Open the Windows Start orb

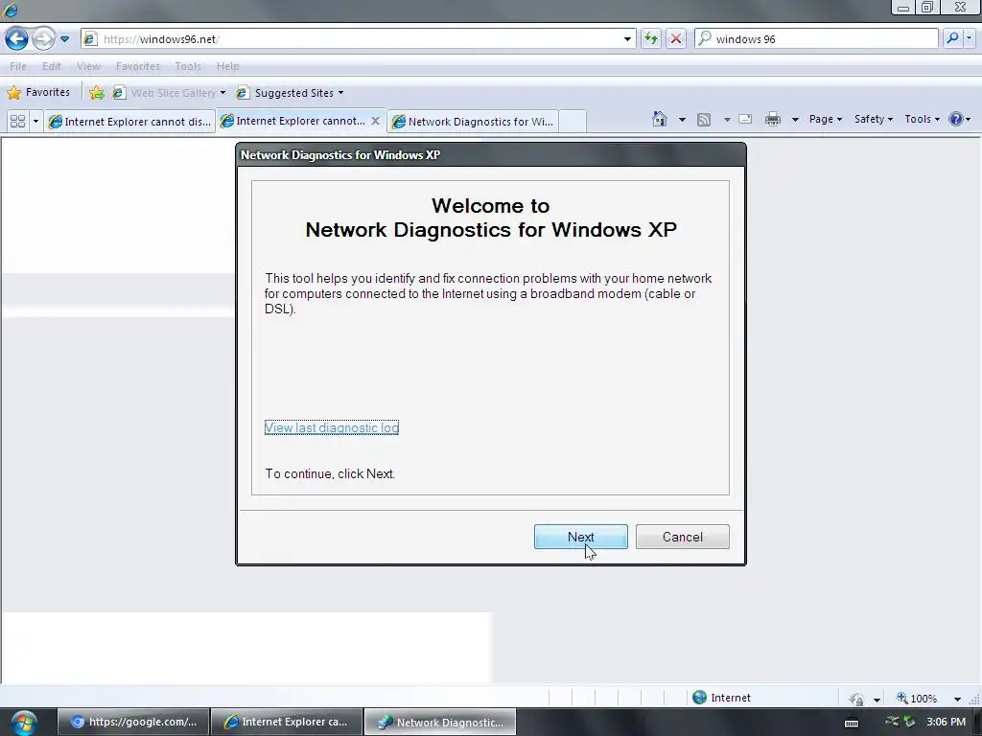pyautogui.click(x=23, y=723)
